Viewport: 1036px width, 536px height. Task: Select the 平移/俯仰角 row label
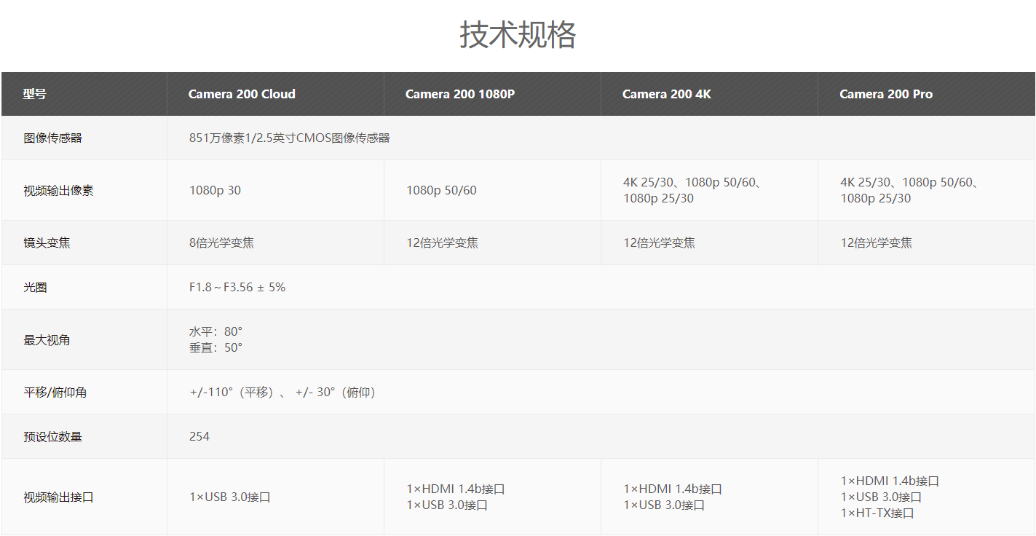[55, 393]
